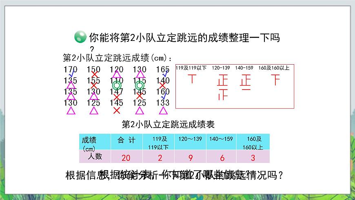The image size is (355, 200).
Task: Click the tally mark under 119及119以下
Action: 192,79
